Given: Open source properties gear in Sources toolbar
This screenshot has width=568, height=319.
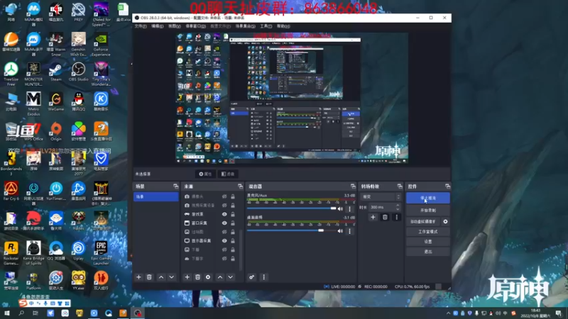Looking at the screenshot, I should (x=208, y=277).
